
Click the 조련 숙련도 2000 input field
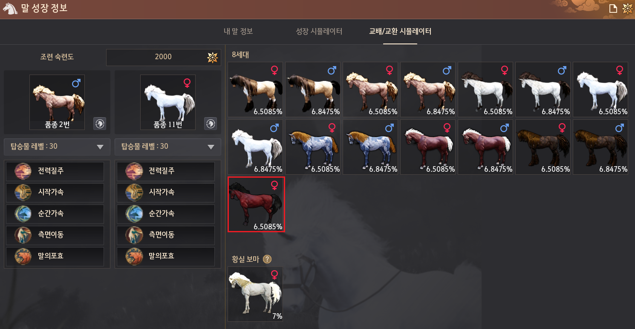click(164, 57)
